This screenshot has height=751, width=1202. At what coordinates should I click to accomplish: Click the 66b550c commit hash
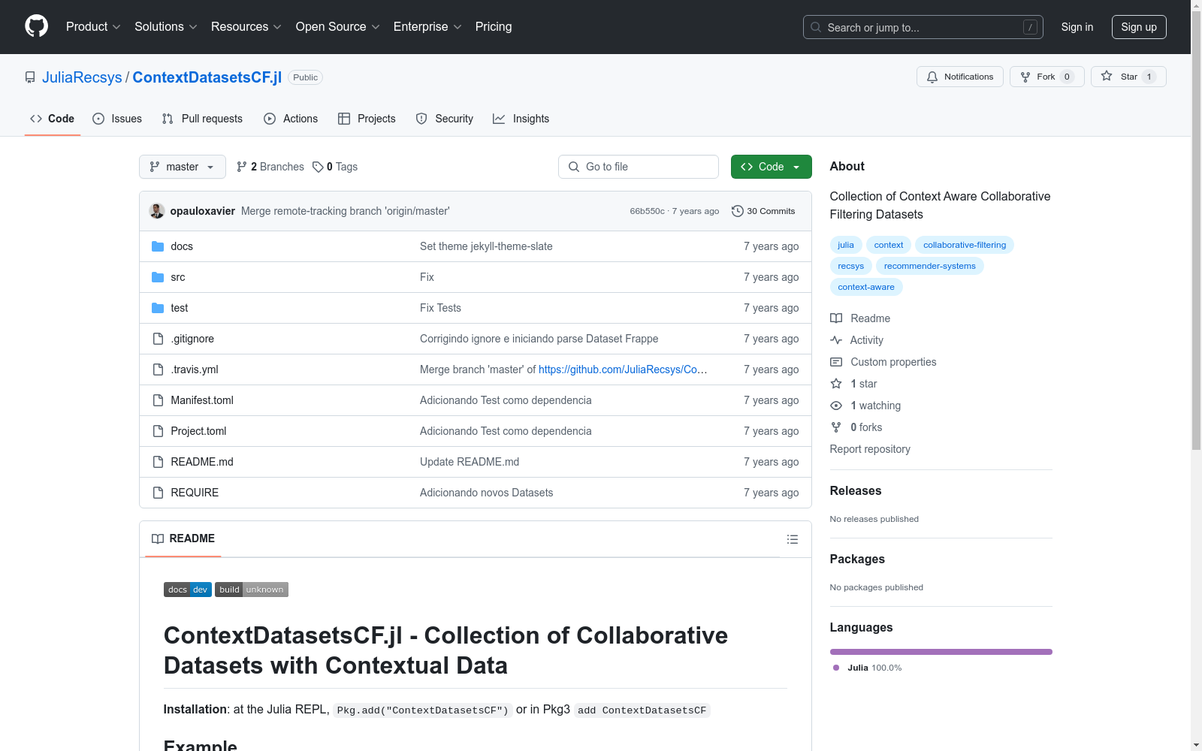click(x=647, y=211)
